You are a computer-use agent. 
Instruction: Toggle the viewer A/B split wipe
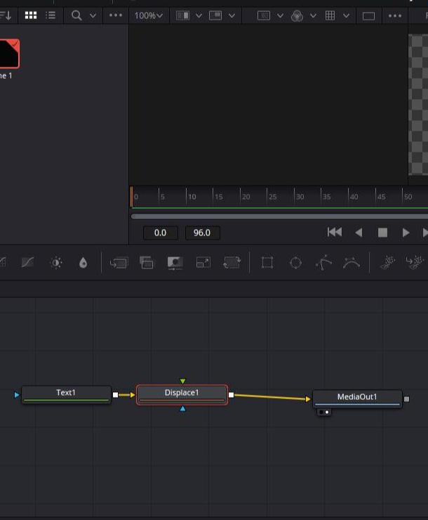click(182, 15)
